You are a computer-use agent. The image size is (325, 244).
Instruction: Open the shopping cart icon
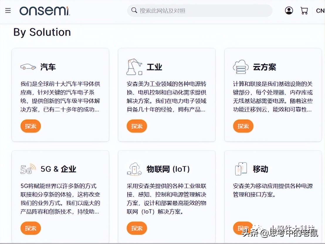(304, 10)
